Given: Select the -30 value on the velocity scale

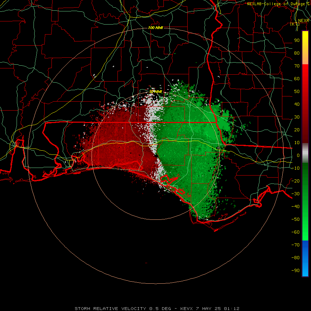Looking at the screenshot, I should 295,194.
